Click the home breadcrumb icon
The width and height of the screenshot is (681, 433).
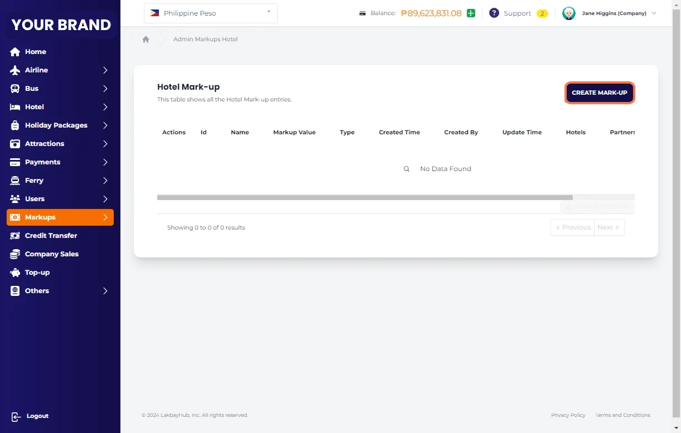click(x=146, y=40)
